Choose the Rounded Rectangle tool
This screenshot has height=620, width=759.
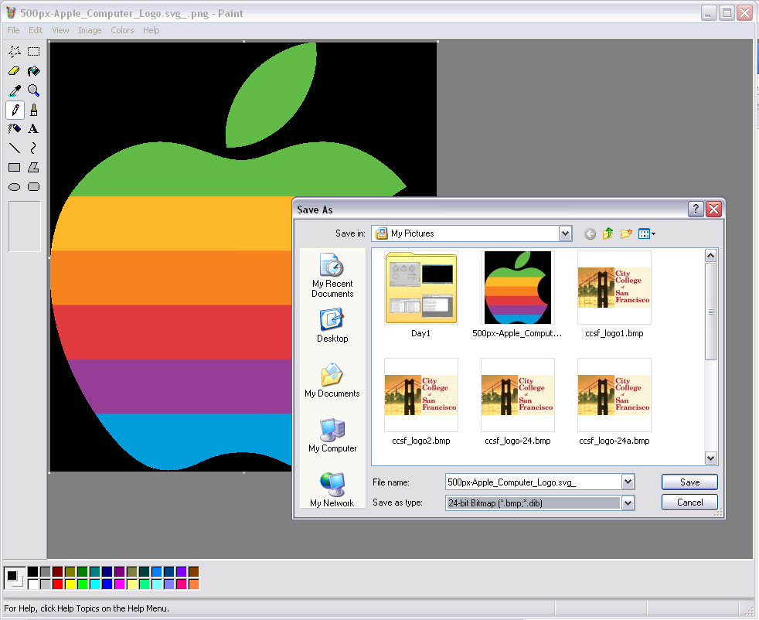33,187
